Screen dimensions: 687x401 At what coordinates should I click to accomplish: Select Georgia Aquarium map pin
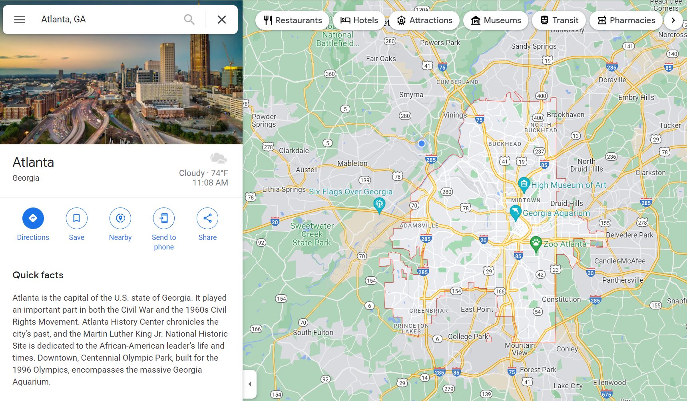pos(516,212)
